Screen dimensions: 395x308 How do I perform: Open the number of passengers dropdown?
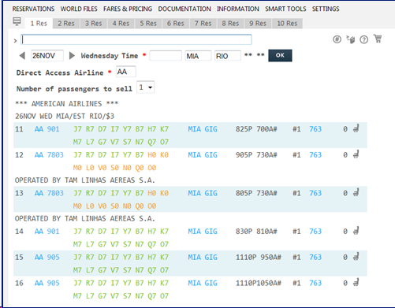click(x=146, y=87)
